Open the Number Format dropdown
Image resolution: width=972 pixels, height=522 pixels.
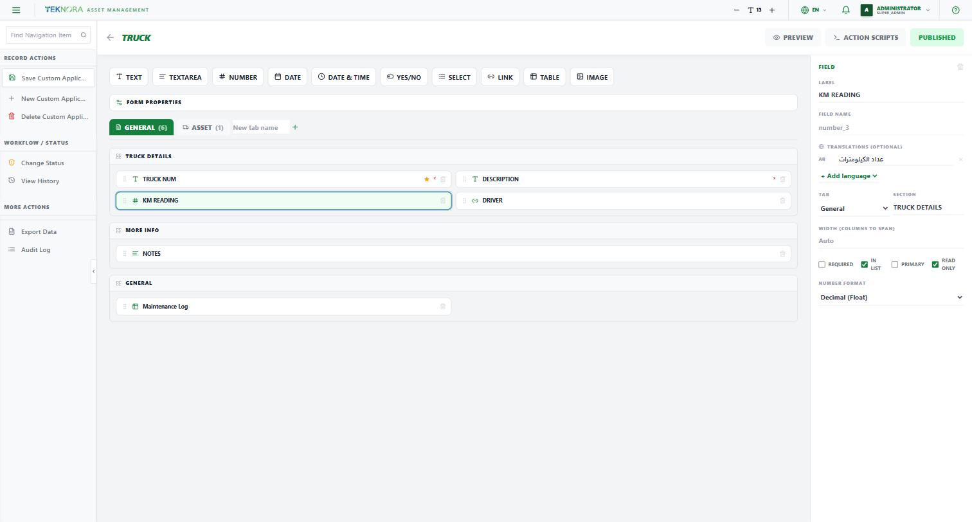[x=891, y=297]
